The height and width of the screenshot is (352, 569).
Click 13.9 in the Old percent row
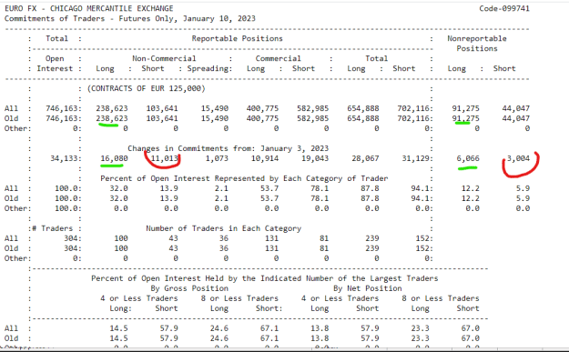pyautogui.click(x=168, y=198)
